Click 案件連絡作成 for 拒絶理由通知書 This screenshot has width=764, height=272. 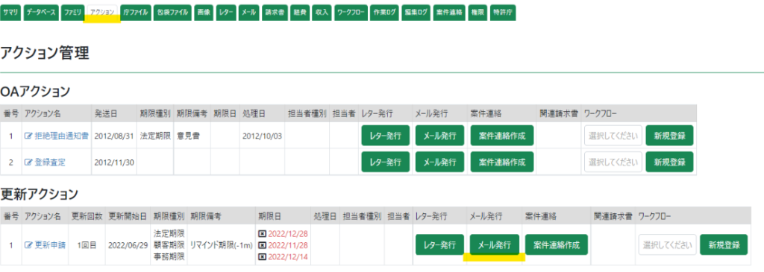coord(502,136)
